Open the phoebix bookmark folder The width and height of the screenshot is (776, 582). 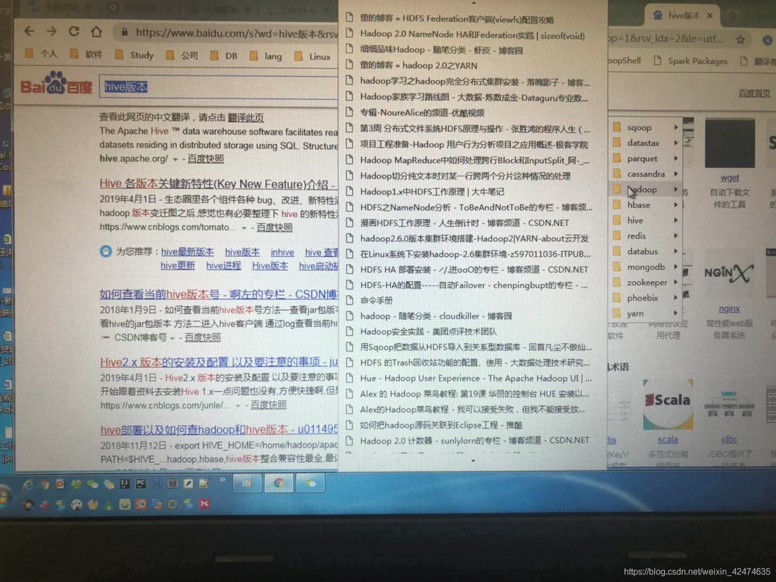click(x=647, y=298)
